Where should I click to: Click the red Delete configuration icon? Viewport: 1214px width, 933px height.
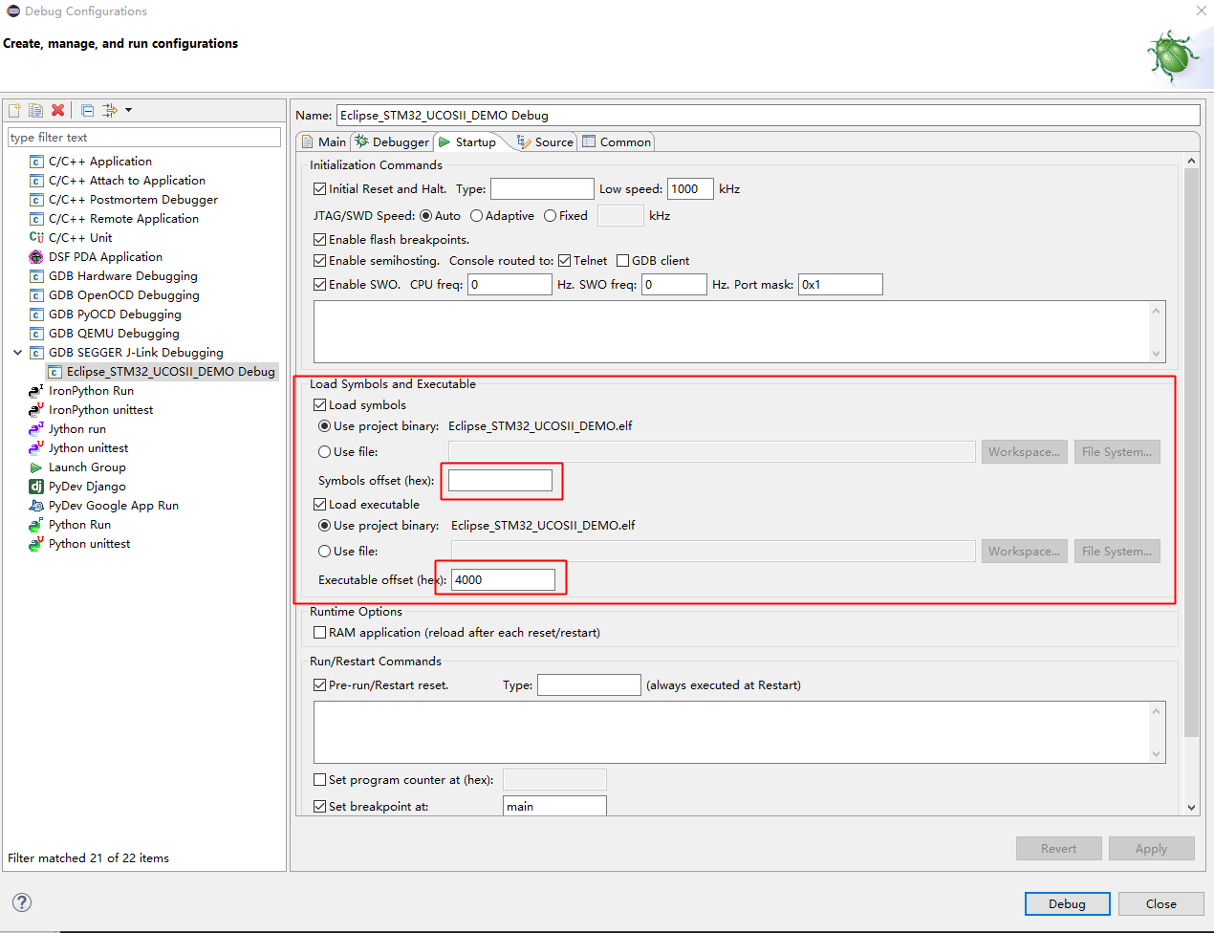tap(58, 110)
